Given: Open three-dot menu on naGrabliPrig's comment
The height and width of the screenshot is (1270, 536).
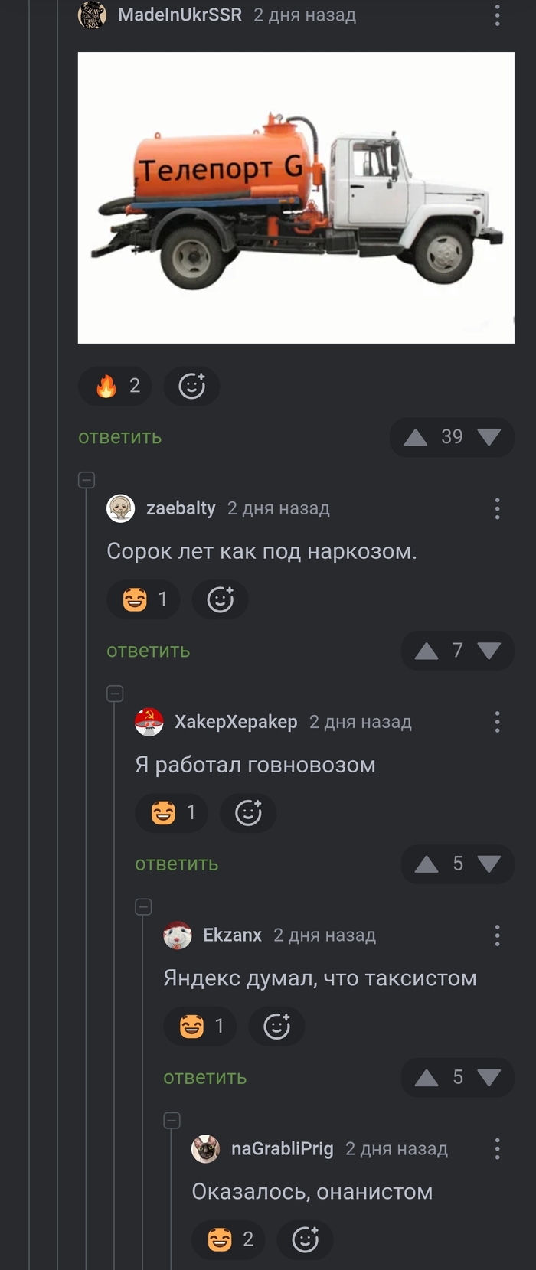Looking at the screenshot, I should click(x=497, y=1148).
